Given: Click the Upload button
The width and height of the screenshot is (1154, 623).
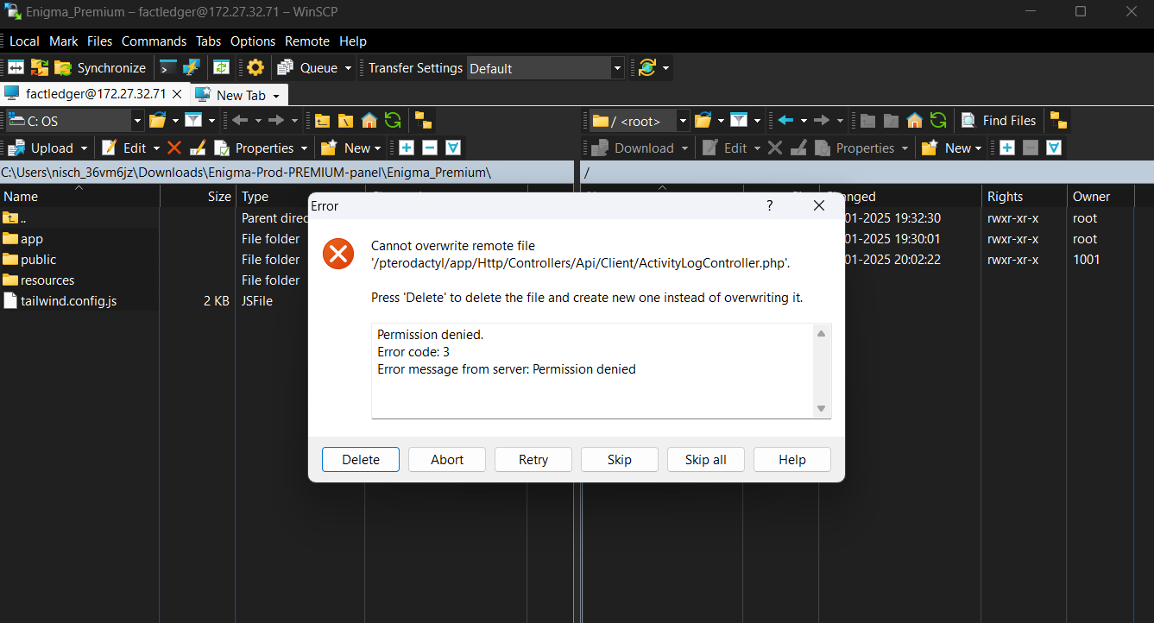Looking at the screenshot, I should coord(42,148).
